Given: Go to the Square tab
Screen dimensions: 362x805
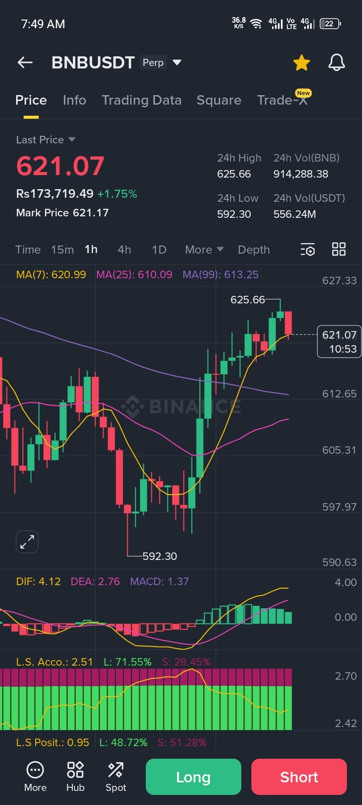Looking at the screenshot, I should point(219,100).
